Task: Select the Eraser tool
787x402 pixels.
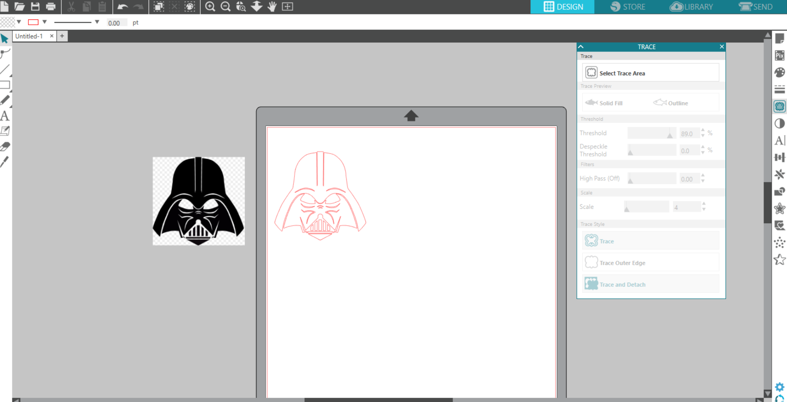Action: point(5,146)
